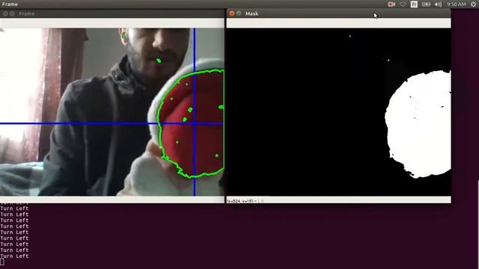
Task: Click the Frame label in top panel
Action: [x=10, y=4]
